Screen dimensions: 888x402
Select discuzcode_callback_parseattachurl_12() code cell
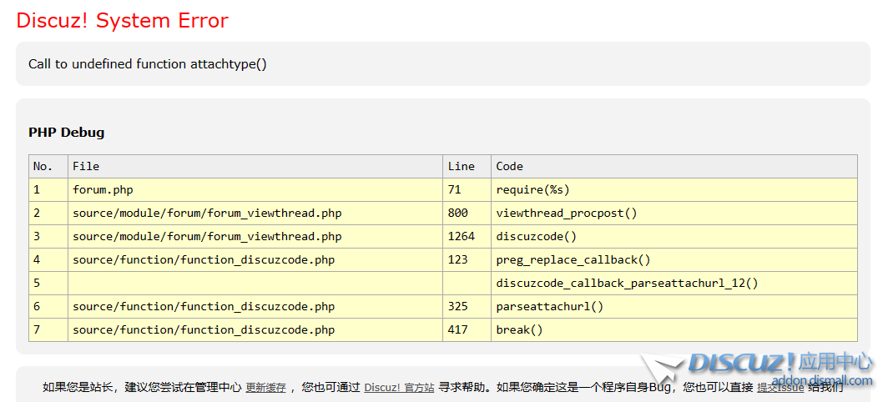674,283
